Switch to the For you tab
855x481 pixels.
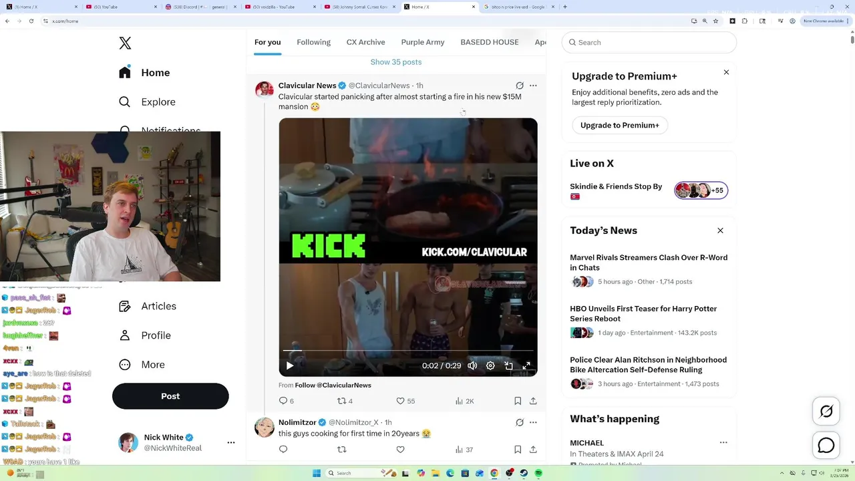(x=267, y=42)
